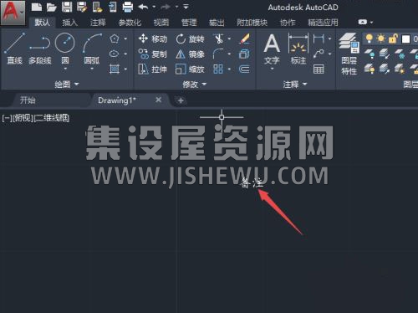Open the View (视图) ribbon tab
The image size is (418, 313).
(161, 23)
